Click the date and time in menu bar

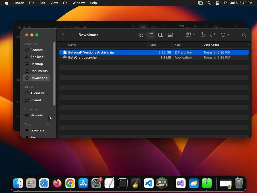pyautogui.click(x=238, y=3)
